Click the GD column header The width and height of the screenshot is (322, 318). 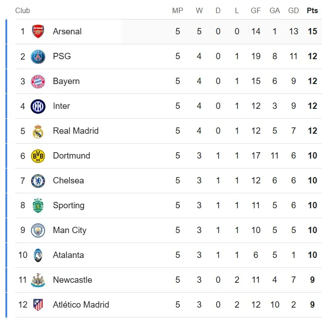(294, 11)
